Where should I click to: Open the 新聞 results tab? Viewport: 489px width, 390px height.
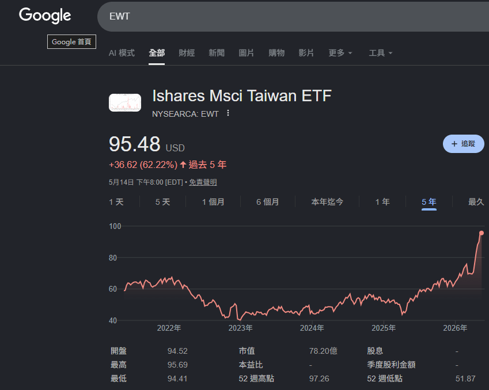click(x=217, y=53)
